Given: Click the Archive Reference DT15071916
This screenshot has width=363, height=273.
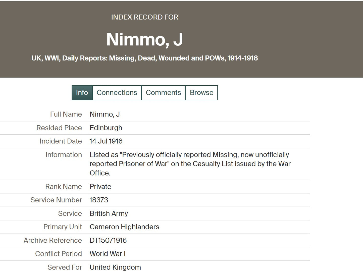Looking at the screenshot, I should click(108, 240).
